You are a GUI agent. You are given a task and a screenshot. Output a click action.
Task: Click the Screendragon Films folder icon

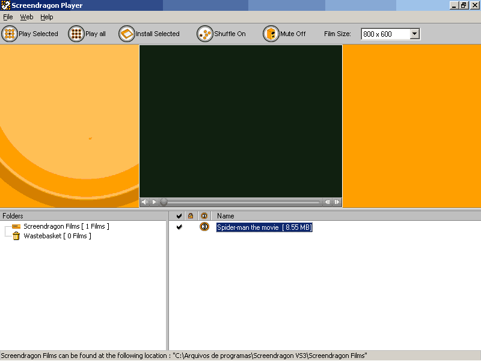point(16,226)
